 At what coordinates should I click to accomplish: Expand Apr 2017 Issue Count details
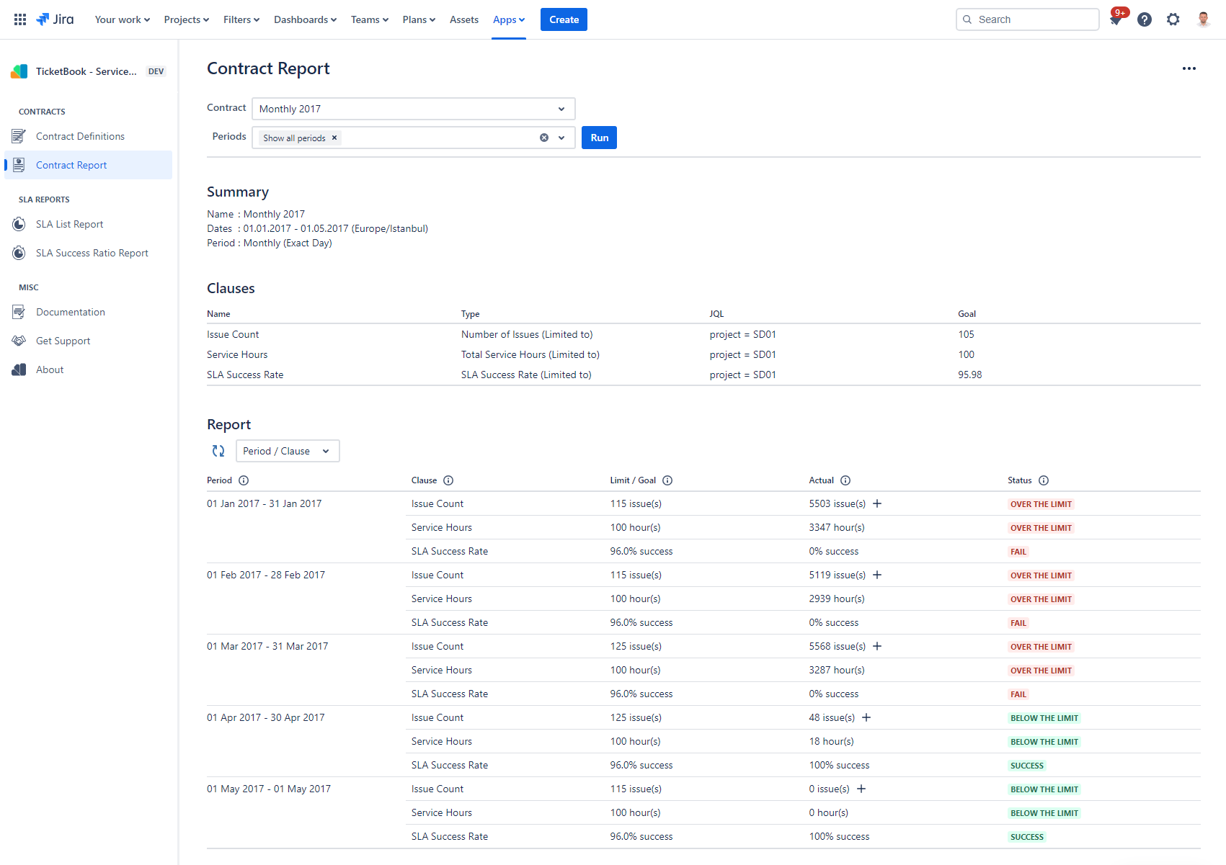click(x=866, y=717)
